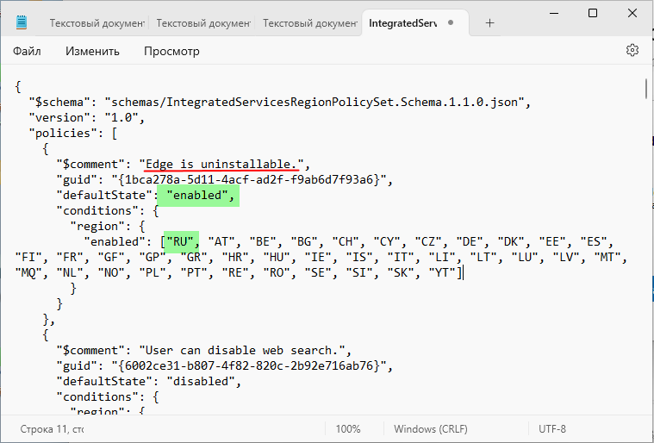This screenshot has width=654, height=443.
Task: Click the Notepad app icon
Action: coord(22,22)
